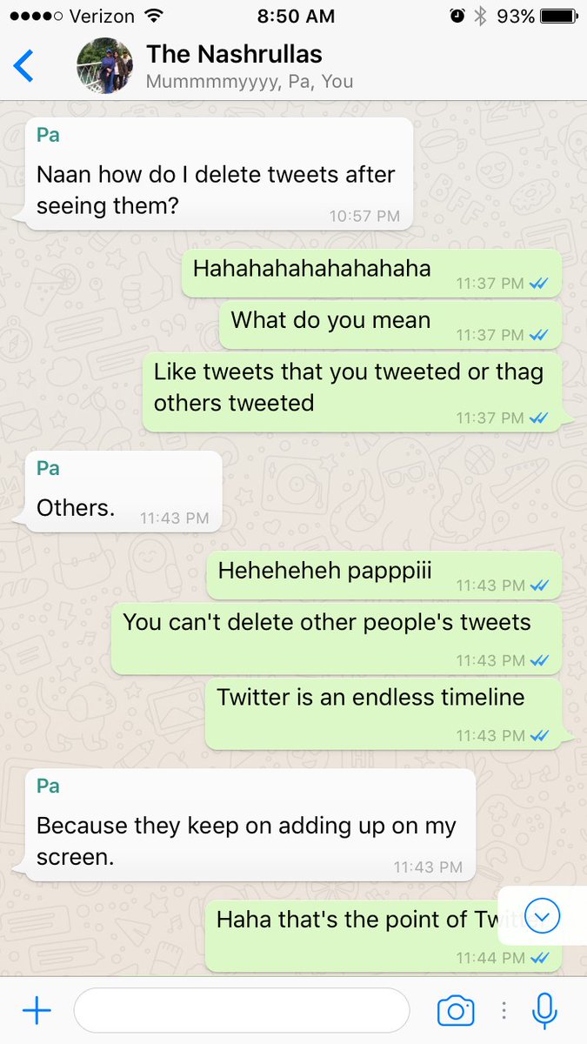Tap the "Others." message from Pa
587x1044 pixels.
click(123, 491)
